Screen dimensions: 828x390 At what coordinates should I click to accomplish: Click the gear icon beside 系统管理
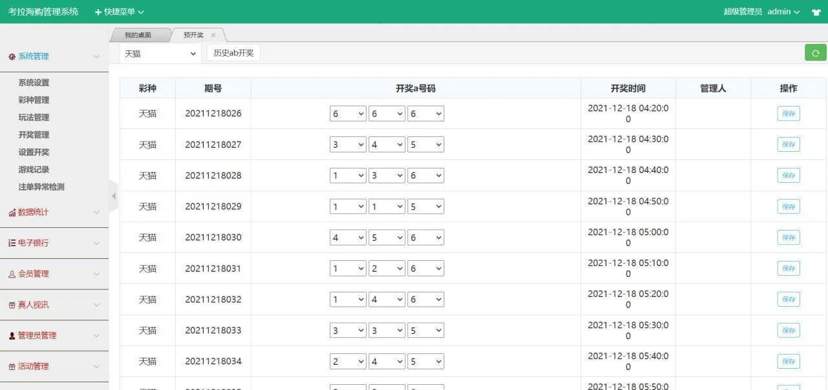(12, 57)
